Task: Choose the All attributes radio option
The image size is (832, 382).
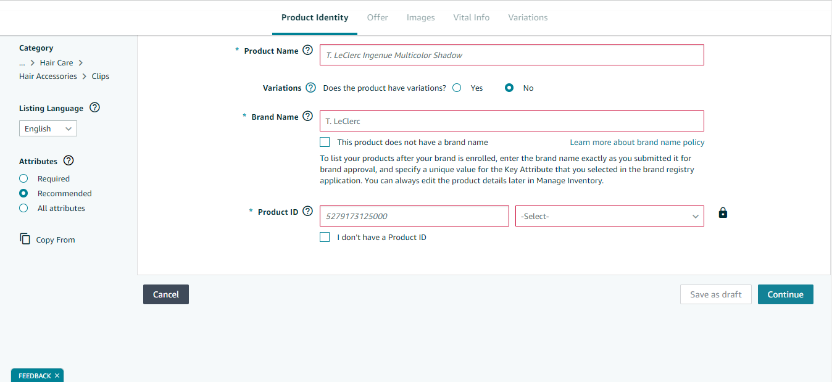Action: [23, 208]
